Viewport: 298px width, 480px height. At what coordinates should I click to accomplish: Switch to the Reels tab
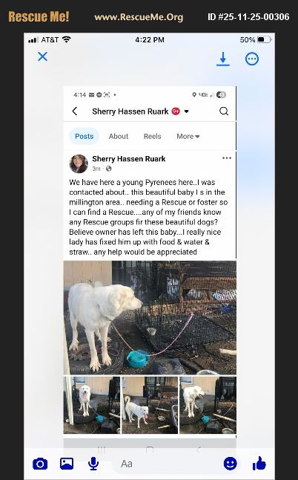point(152,136)
